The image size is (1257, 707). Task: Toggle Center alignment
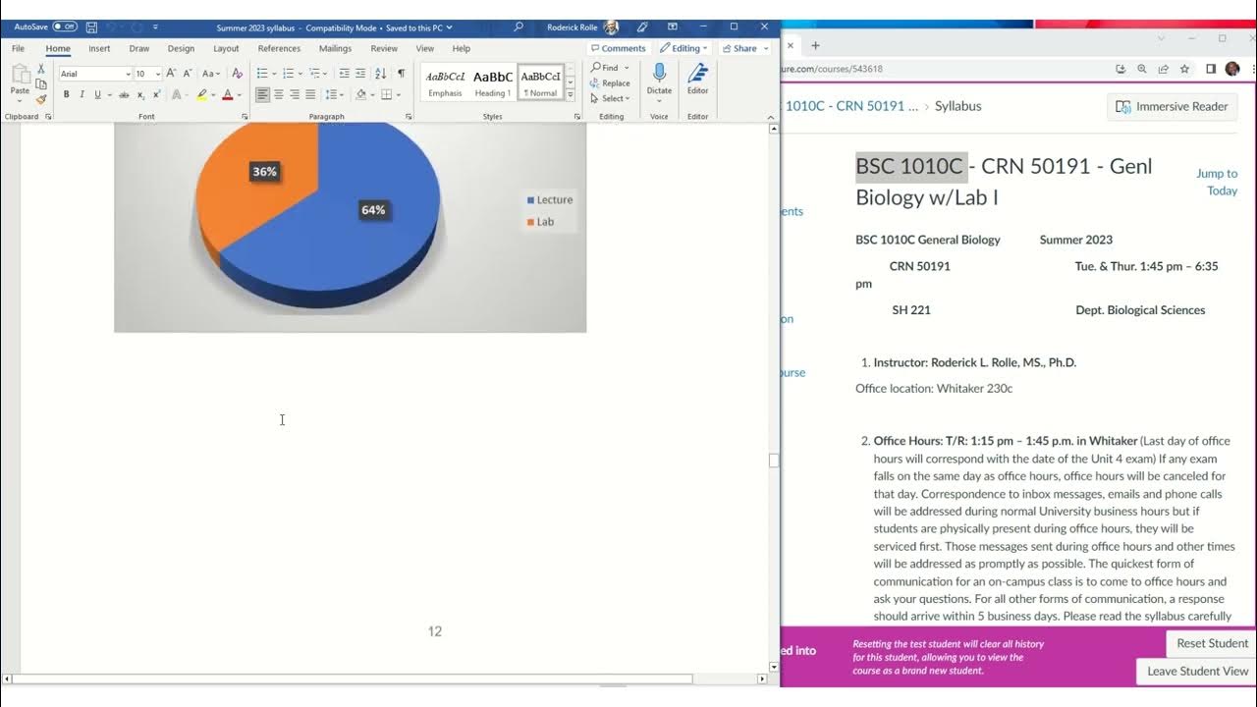pyautogui.click(x=279, y=94)
